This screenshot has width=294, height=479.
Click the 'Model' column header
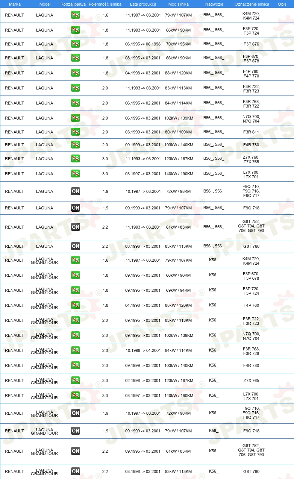pos(45,4)
